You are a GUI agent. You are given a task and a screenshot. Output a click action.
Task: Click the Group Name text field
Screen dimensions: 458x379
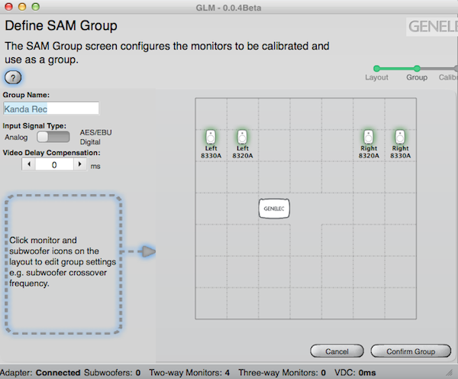click(x=51, y=109)
